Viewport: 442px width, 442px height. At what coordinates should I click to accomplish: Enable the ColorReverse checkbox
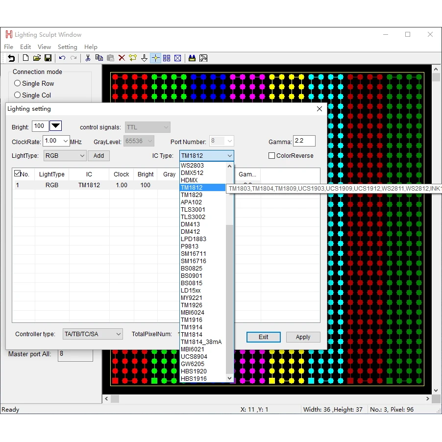click(x=272, y=156)
